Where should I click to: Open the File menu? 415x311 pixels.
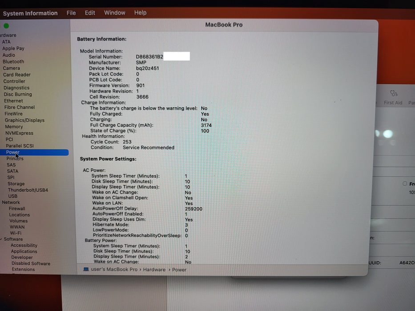click(x=71, y=13)
